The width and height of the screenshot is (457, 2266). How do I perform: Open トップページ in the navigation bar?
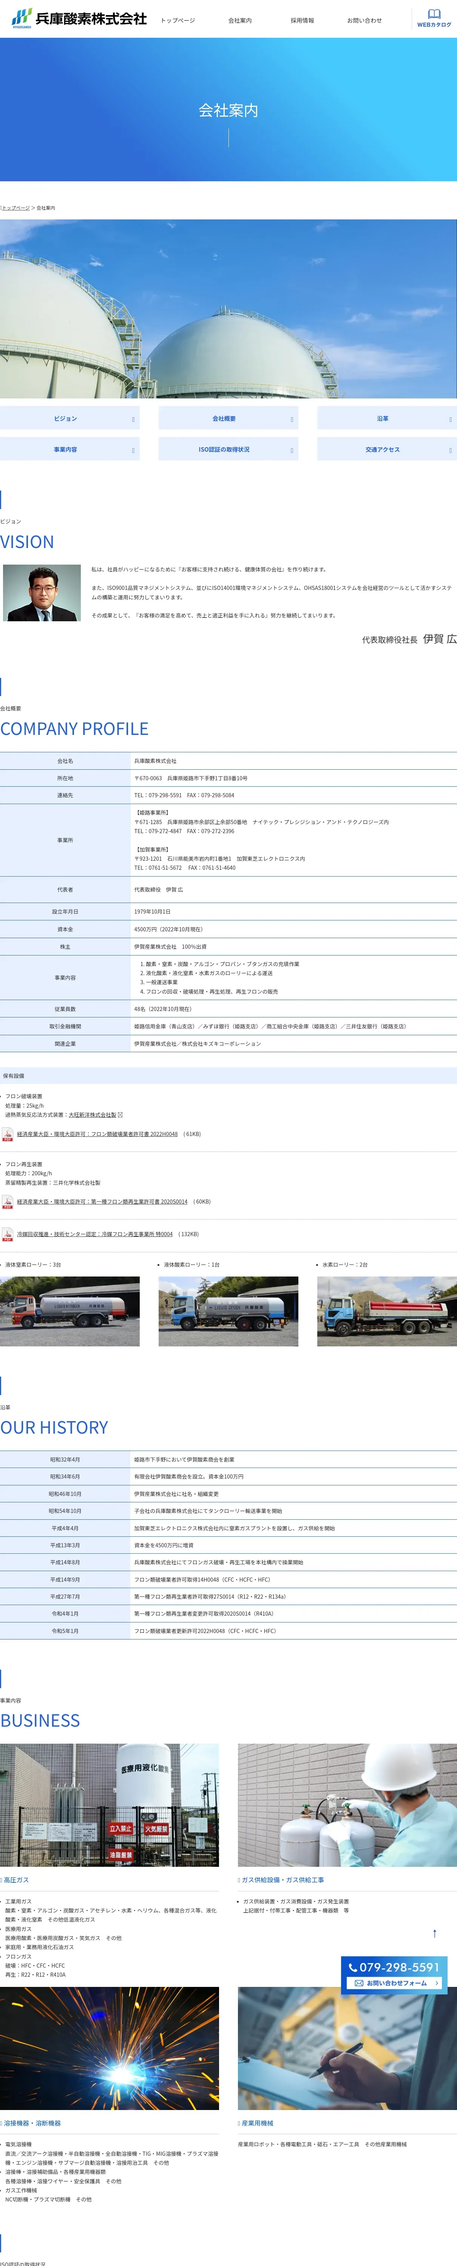(x=178, y=20)
